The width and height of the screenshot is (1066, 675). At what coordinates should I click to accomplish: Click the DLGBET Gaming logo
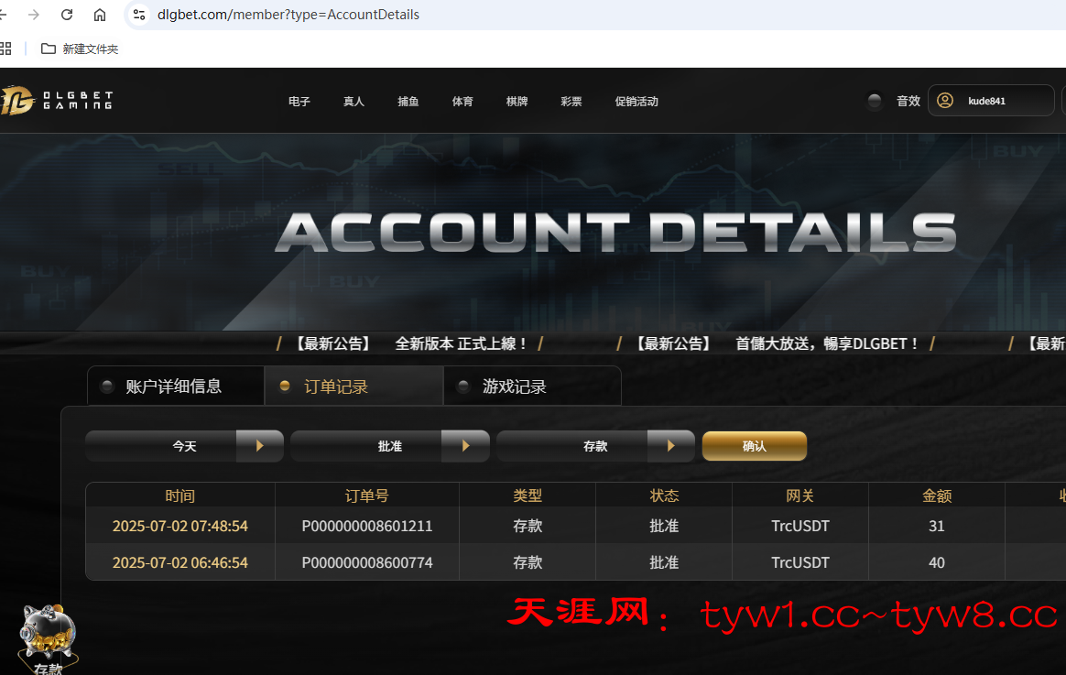(57, 101)
